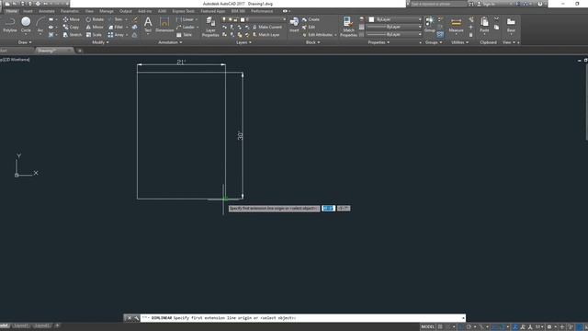Choose the Move command

coord(72,19)
